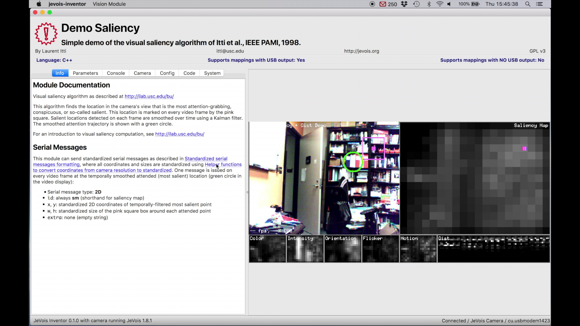Image resolution: width=580 pixels, height=326 pixels.
Task: Open the Camera tab
Action: point(142,73)
